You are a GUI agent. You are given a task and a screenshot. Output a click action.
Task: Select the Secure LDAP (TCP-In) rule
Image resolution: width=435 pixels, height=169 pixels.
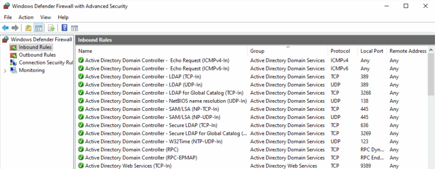(151, 125)
